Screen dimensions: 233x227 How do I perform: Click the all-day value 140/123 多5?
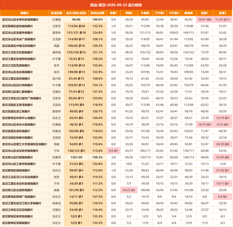tap(76, 151)
